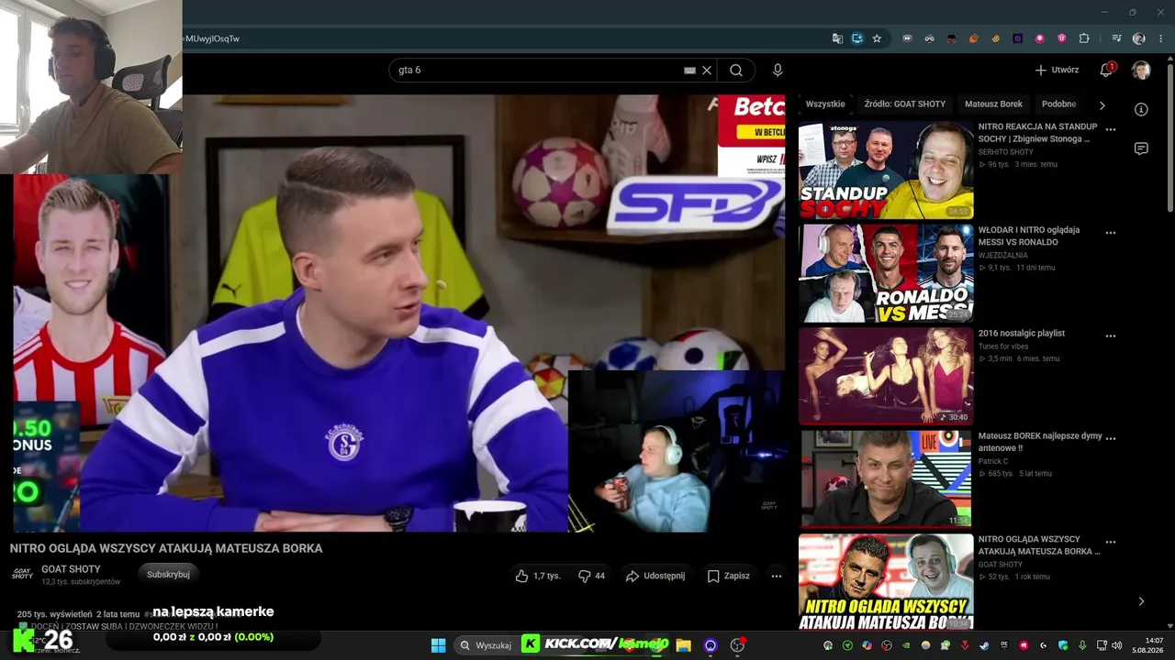
Task: Open the Windows Start menu
Action: coord(438,645)
